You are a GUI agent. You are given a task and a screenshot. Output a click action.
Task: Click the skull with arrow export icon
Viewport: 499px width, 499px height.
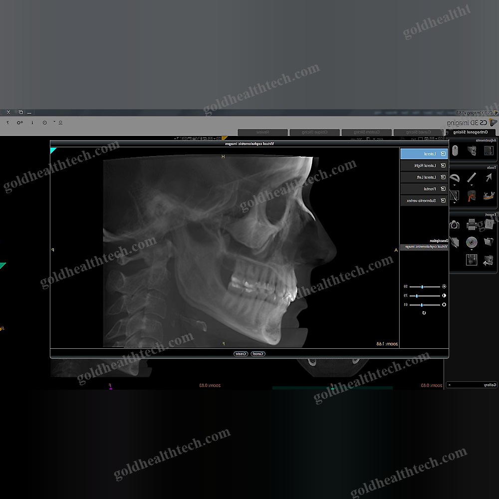click(489, 260)
